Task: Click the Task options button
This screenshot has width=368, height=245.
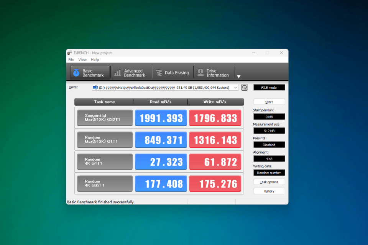Action: click(x=269, y=182)
